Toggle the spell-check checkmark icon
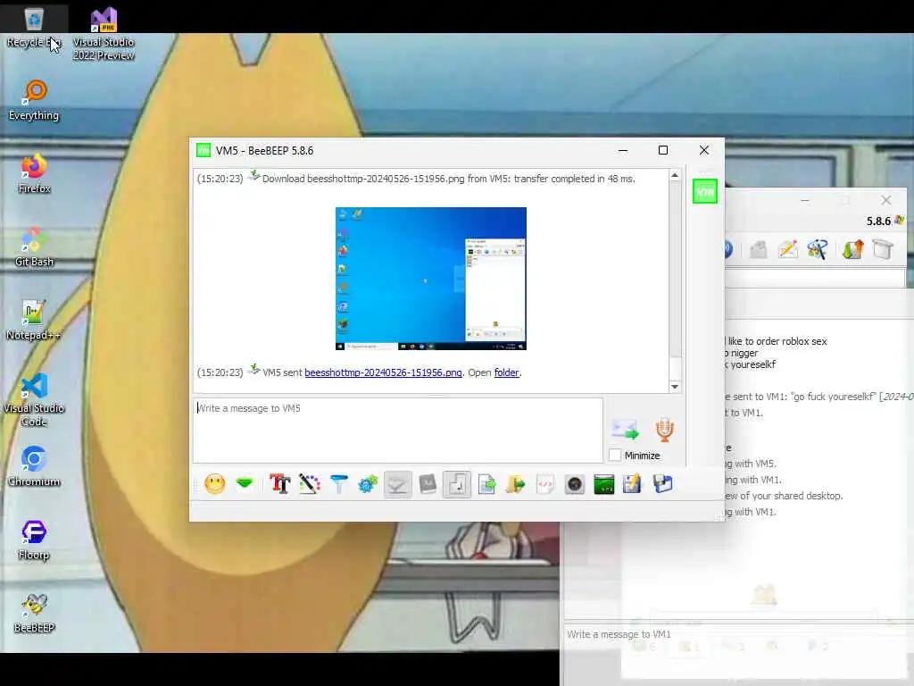This screenshot has height=686, width=914. click(x=397, y=484)
